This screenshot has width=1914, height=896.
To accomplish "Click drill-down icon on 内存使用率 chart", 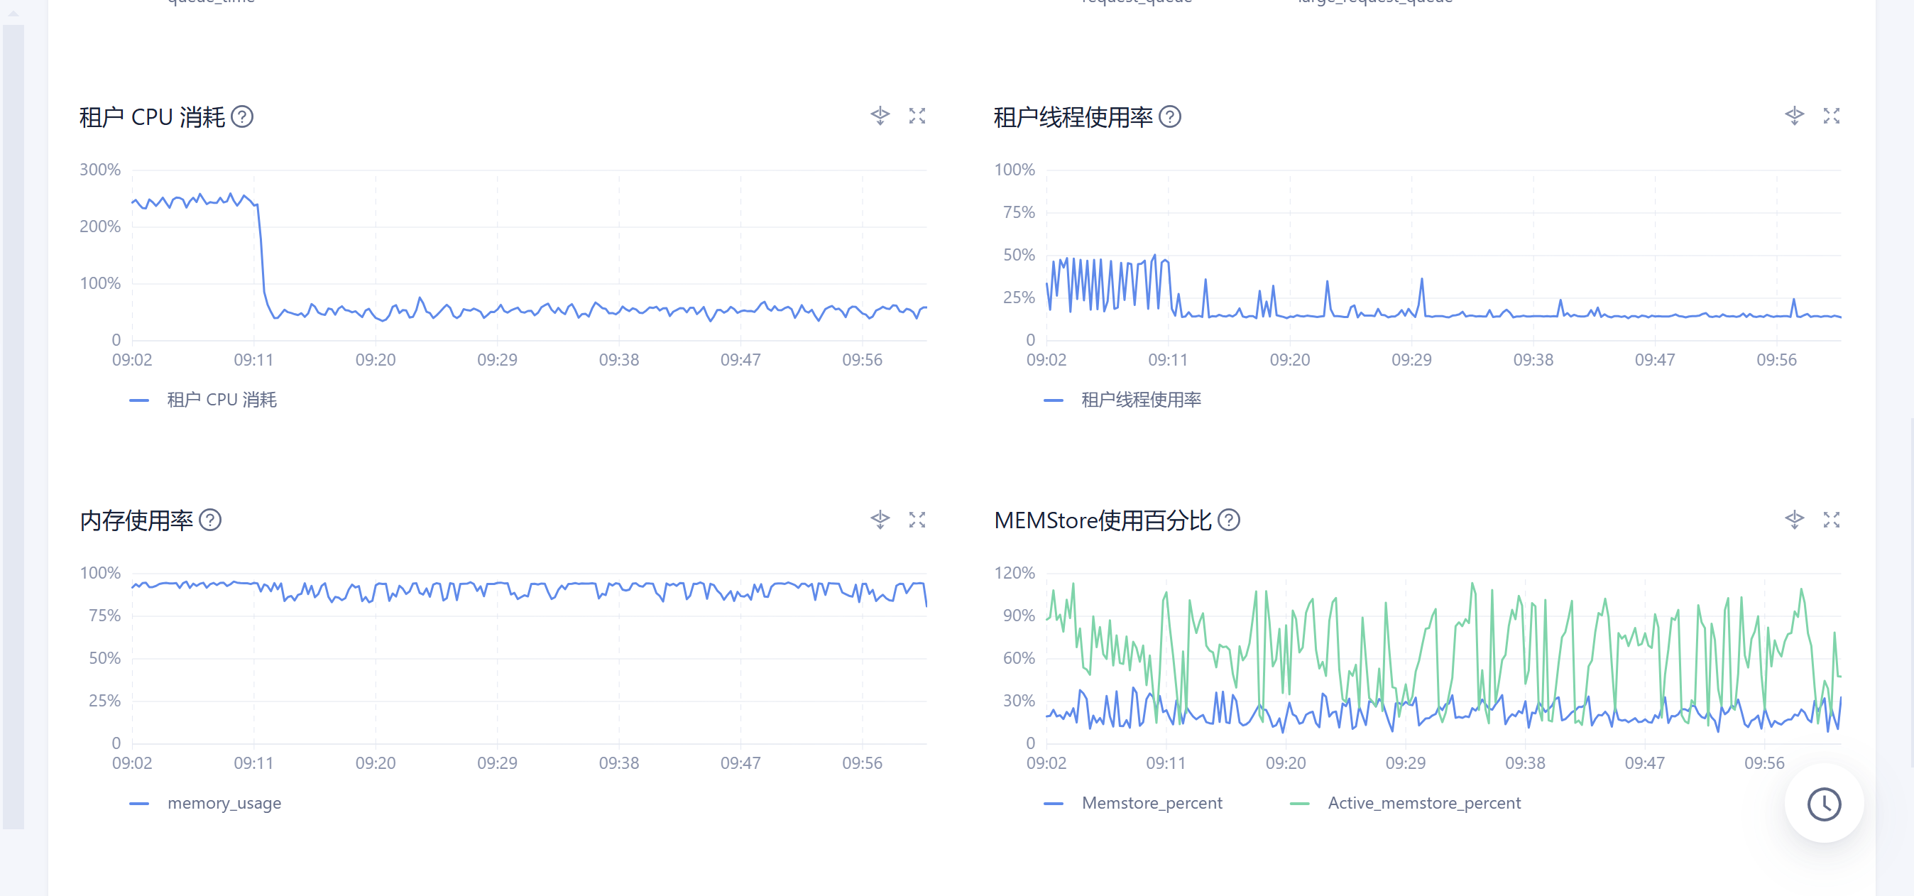I will [880, 519].
